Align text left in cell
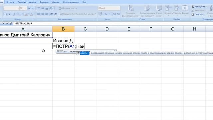 [x=39, y=14]
